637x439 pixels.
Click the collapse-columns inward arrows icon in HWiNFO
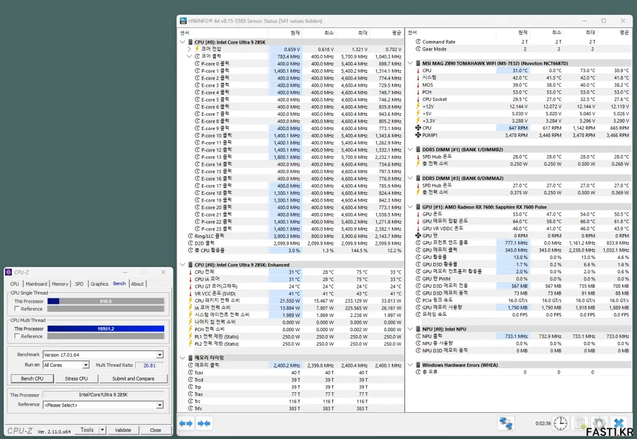pyautogui.click(x=204, y=423)
